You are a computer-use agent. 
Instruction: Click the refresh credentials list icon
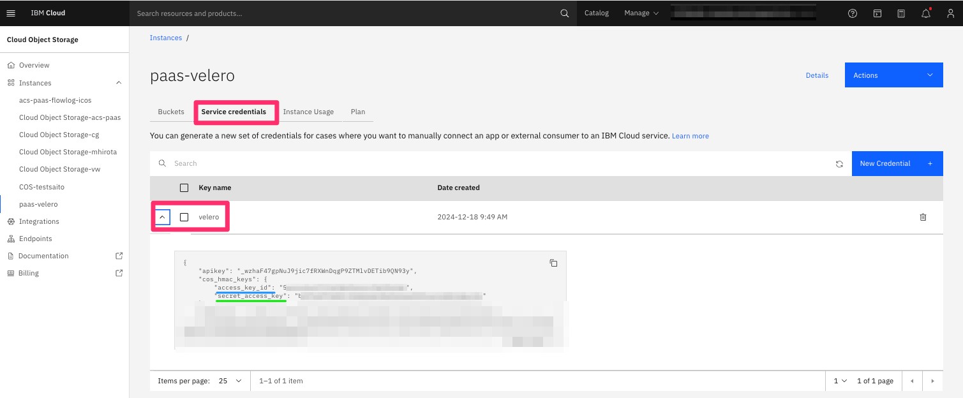839,164
